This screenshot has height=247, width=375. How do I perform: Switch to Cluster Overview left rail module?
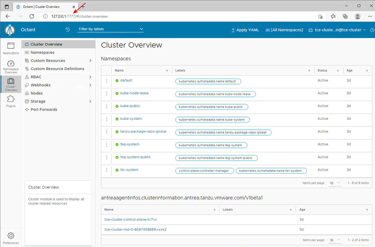click(x=11, y=84)
